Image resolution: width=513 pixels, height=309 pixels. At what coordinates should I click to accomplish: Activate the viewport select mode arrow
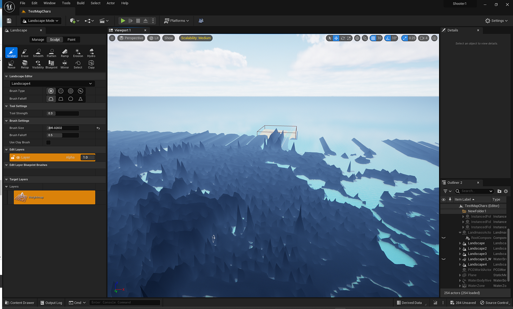point(330,38)
